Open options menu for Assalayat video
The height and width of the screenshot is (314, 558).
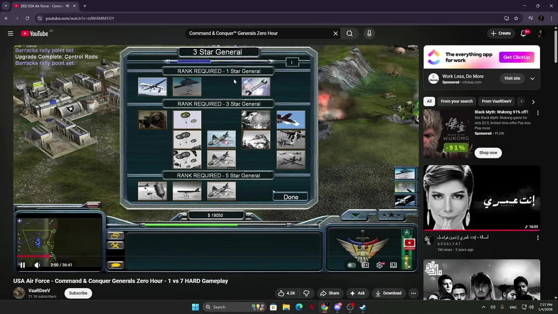(x=538, y=238)
